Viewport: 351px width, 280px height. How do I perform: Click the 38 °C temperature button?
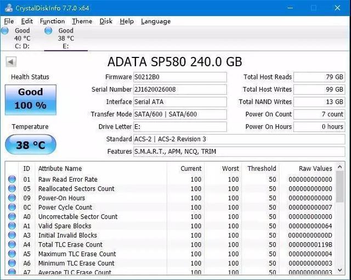[31, 145]
